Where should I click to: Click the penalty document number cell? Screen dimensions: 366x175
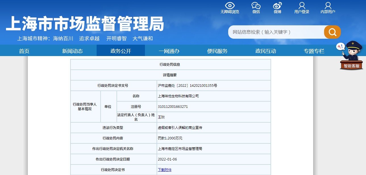(188, 86)
